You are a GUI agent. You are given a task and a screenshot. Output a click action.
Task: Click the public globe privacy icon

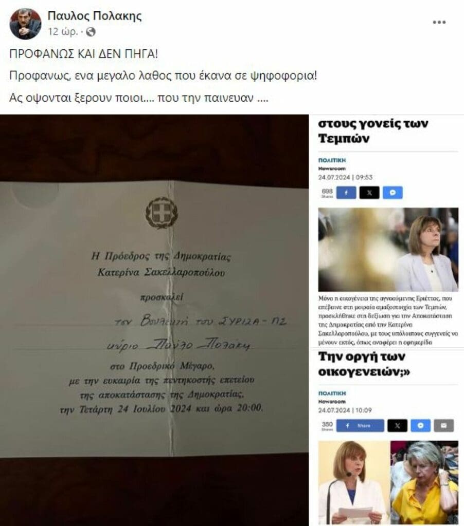click(x=91, y=32)
